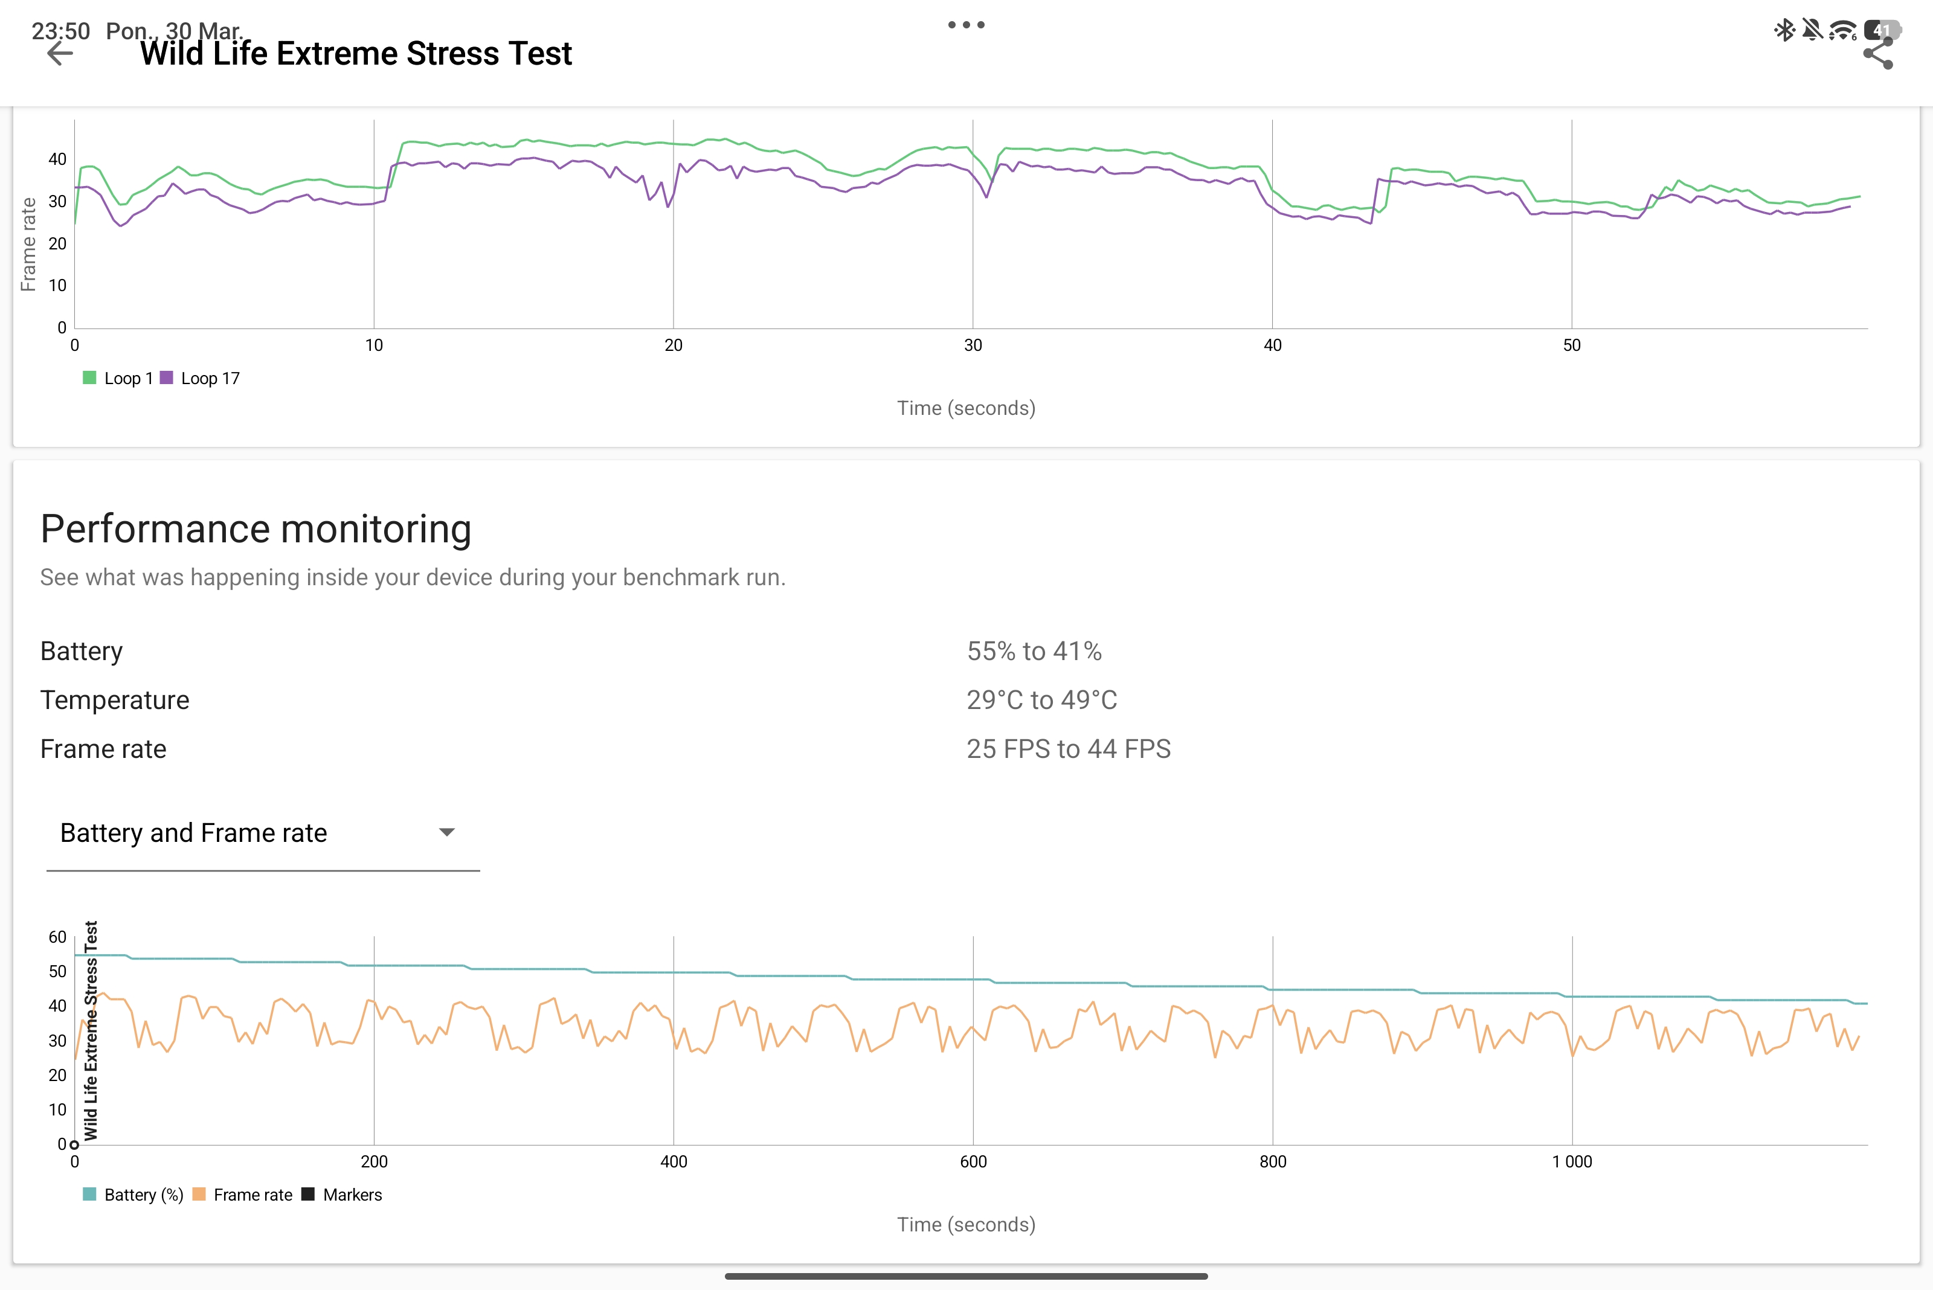Screen dimensions: 1933x1290
Task: Toggle the Loop 17 legend series
Action: [x=210, y=379]
